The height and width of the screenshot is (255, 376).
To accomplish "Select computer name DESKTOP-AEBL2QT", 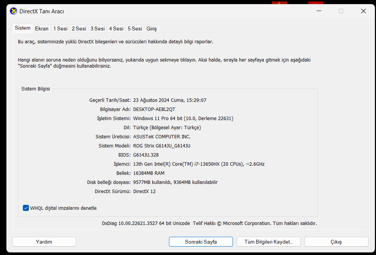I will 154,109.
